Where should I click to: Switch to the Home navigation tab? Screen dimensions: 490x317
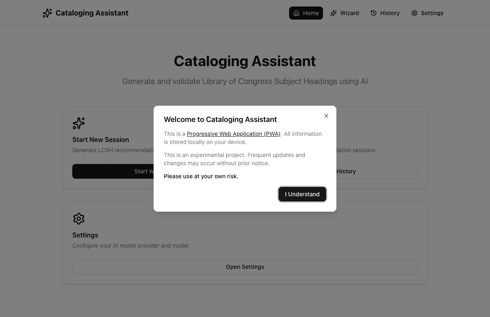(x=306, y=13)
